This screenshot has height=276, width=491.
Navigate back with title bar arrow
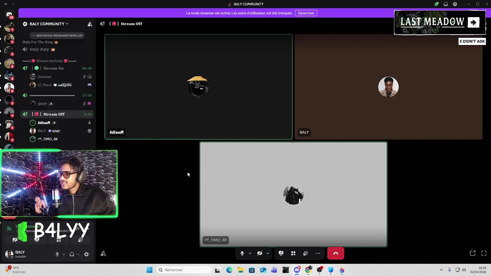coord(6,4)
